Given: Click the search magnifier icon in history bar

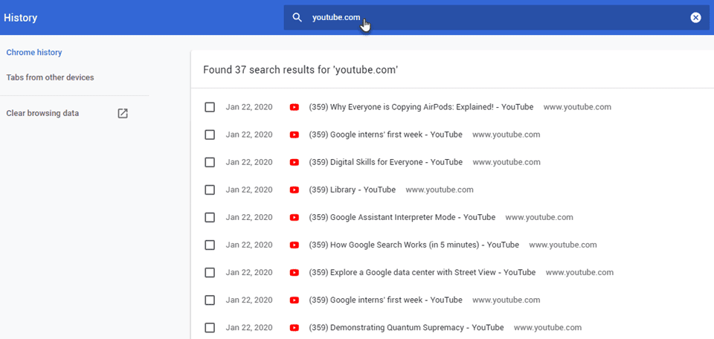Looking at the screenshot, I should (297, 17).
